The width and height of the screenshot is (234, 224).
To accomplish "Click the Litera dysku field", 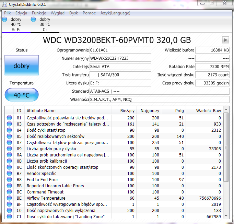I will [x=120, y=83].
